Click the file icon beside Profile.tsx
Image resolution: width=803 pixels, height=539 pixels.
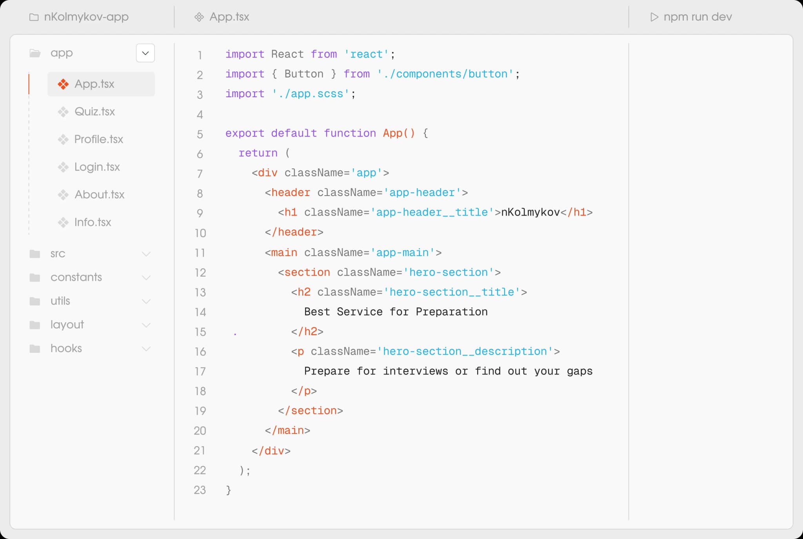(63, 139)
